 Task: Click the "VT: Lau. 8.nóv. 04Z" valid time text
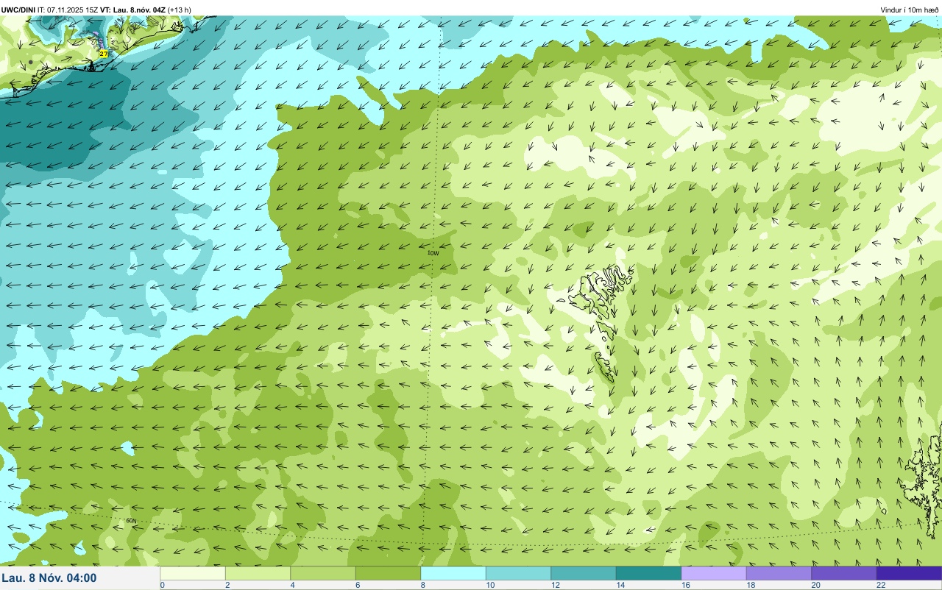133,10
